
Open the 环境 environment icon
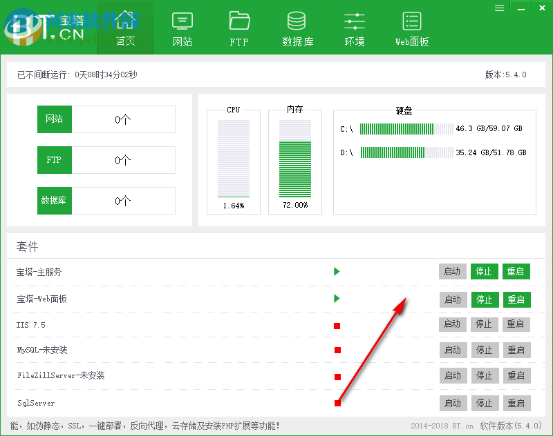354,23
